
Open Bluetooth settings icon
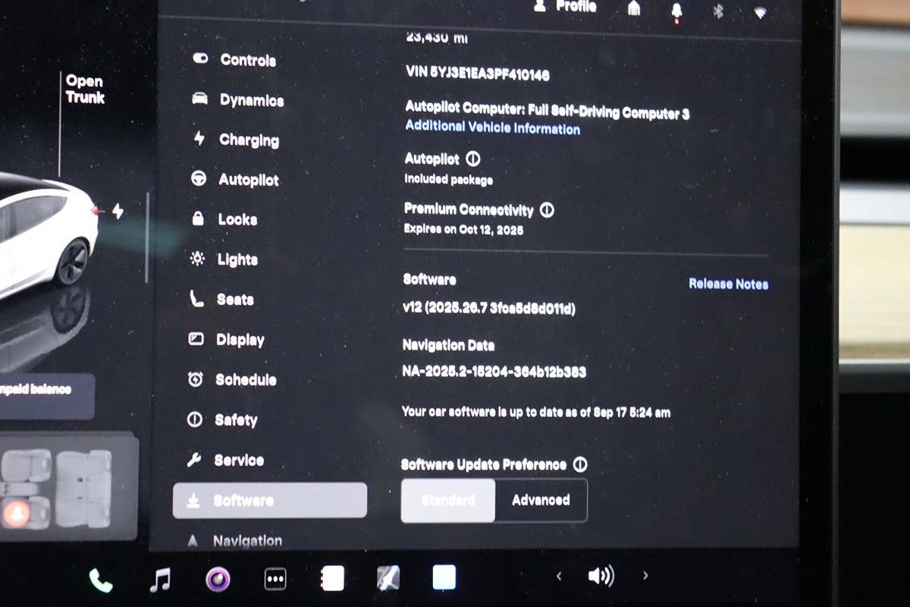click(718, 11)
